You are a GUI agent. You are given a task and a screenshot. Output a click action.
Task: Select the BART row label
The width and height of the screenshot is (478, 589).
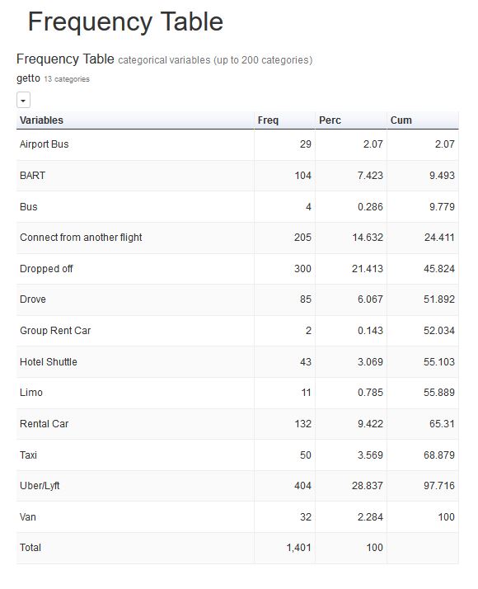33,176
